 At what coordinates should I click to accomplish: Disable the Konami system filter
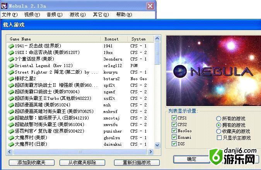point(174,137)
